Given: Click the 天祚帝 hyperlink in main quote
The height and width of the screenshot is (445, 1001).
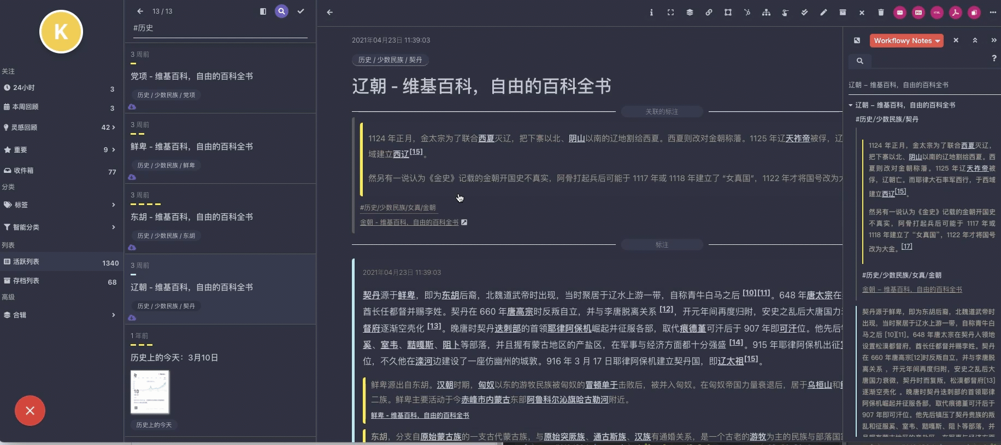Looking at the screenshot, I should coord(798,139).
